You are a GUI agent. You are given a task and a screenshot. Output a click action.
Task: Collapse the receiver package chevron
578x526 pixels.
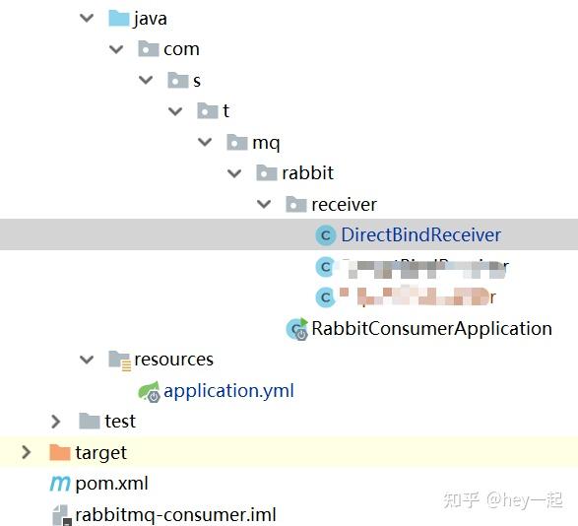click(x=264, y=204)
